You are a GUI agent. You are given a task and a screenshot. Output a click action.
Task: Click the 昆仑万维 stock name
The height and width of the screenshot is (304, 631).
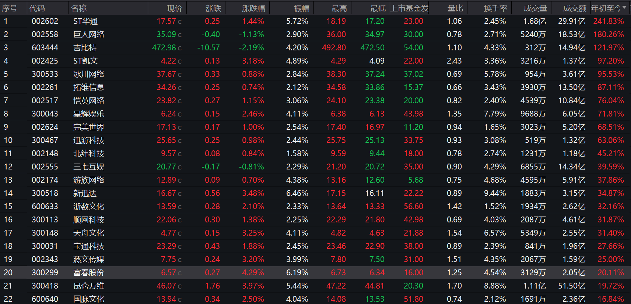(89, 286)
